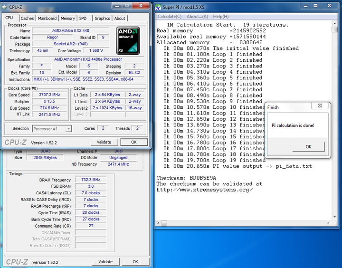This screenshot has height=268, width=342.
Task: Click OK in the back CPU-Z Memory window
Action: pyautogui.click(x=135, y=262)
